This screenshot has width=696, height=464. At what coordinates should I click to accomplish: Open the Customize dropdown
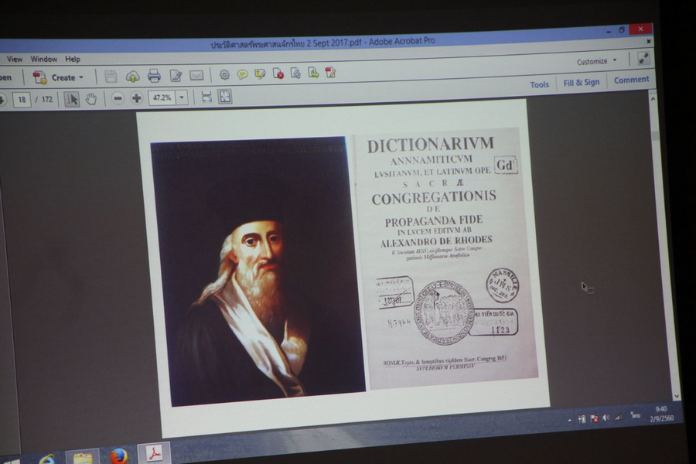[x=596, y=61]
